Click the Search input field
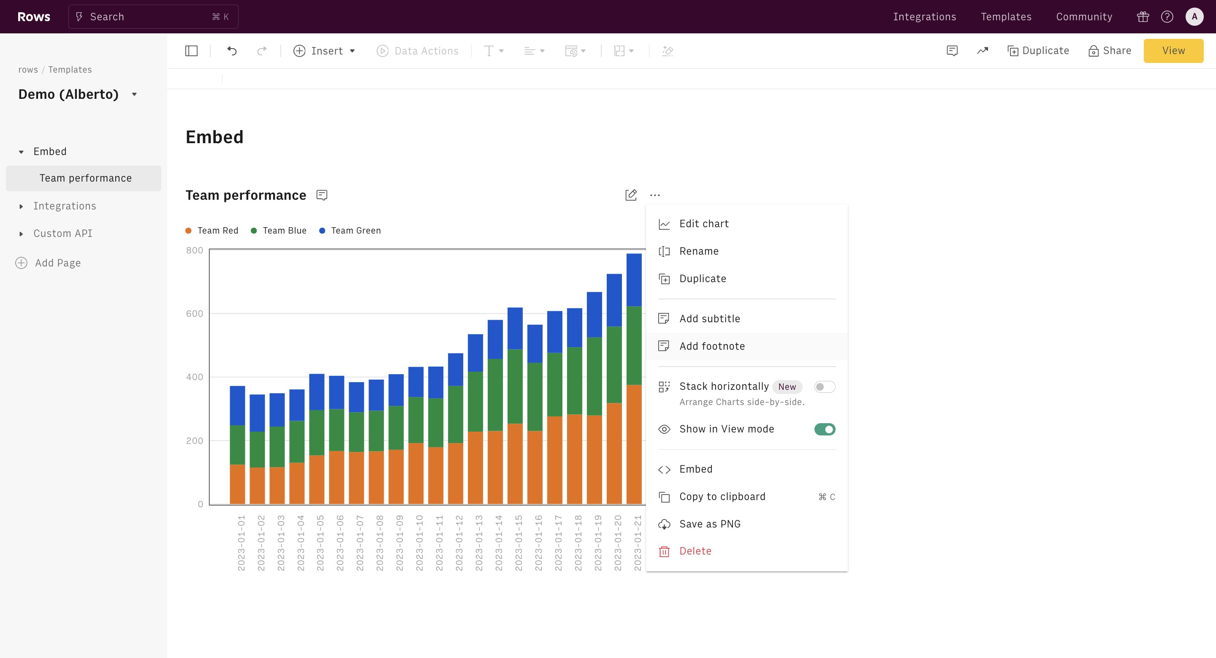Screen dimensions: 1216x658 [x=153, y=17]
